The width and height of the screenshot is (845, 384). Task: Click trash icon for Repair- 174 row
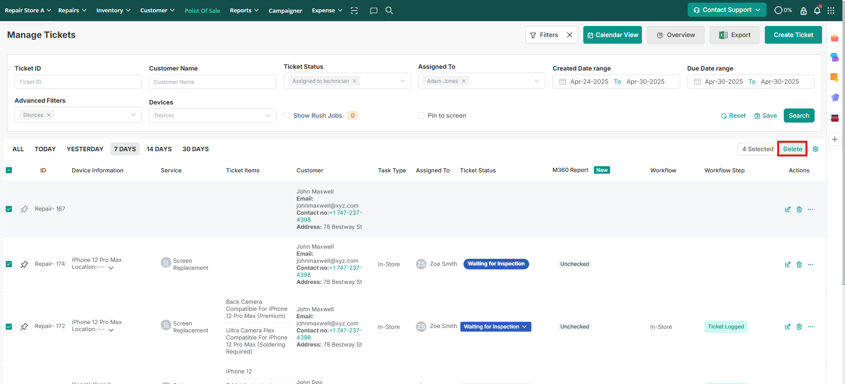[x=799, y=265]
